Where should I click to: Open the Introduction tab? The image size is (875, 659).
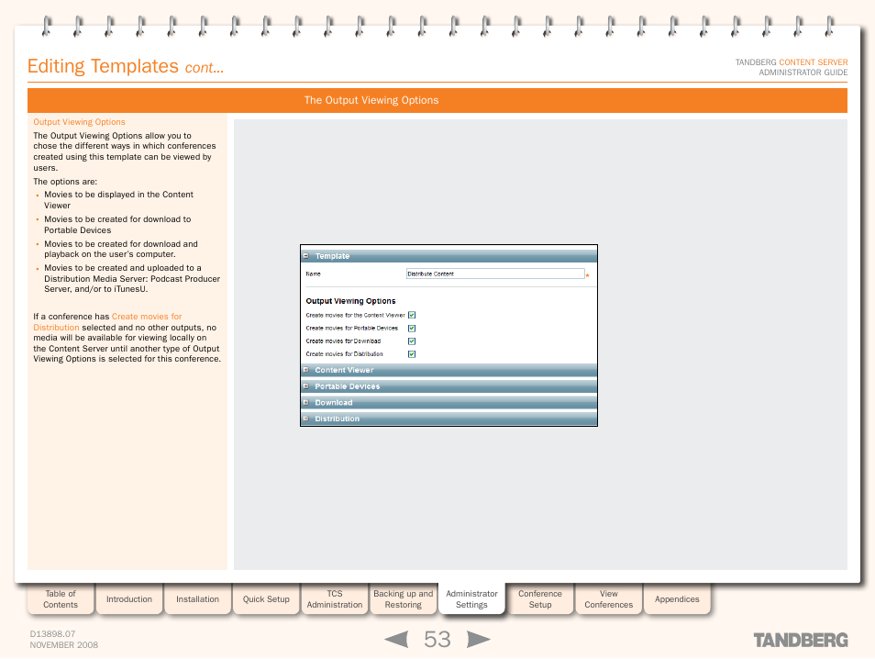(129, 598)
